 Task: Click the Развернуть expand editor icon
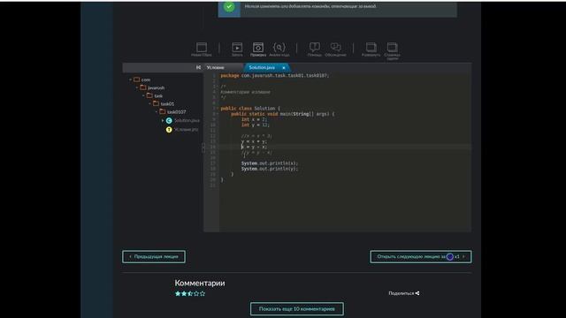click(371, 47)
